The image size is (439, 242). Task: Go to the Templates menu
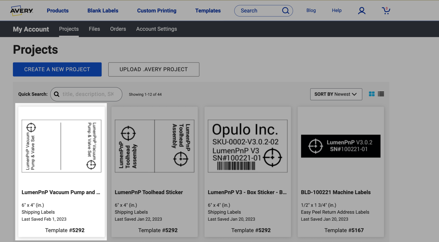[x=208, y=11]
